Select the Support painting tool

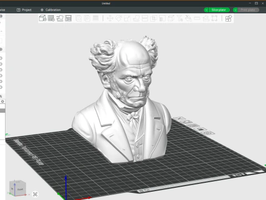click(162, 18)
